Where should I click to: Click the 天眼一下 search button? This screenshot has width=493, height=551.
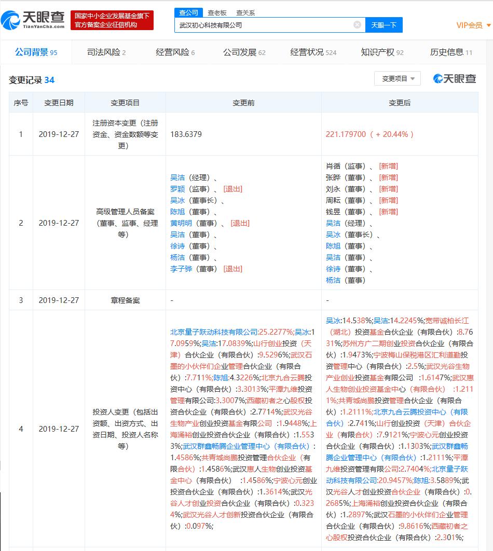click(x=384, y=24)
